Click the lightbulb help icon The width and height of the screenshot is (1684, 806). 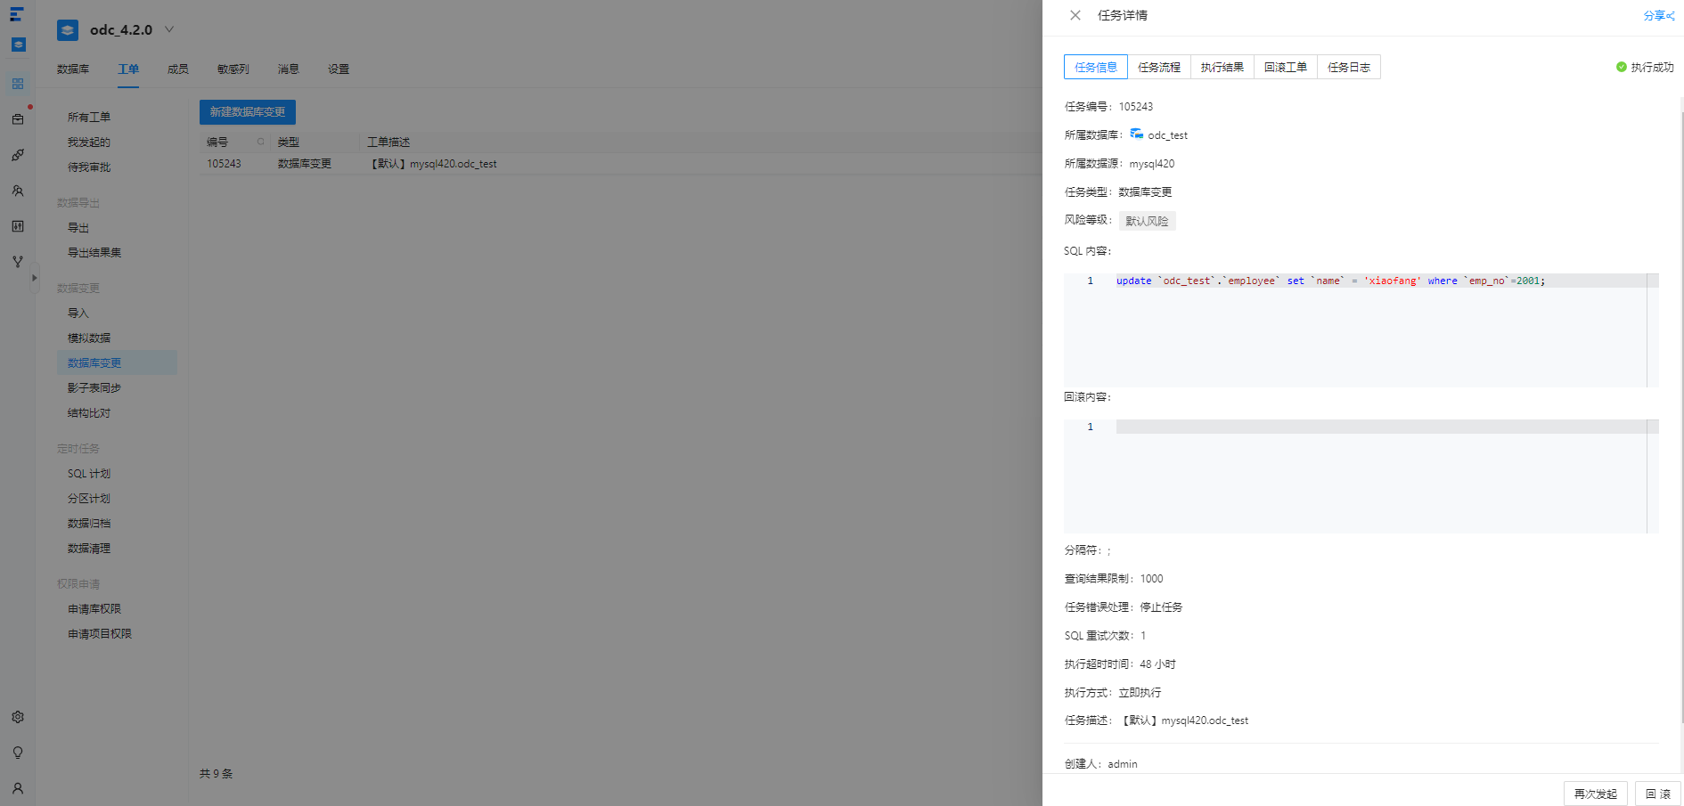pyautogui.click(x=18, y=753)
